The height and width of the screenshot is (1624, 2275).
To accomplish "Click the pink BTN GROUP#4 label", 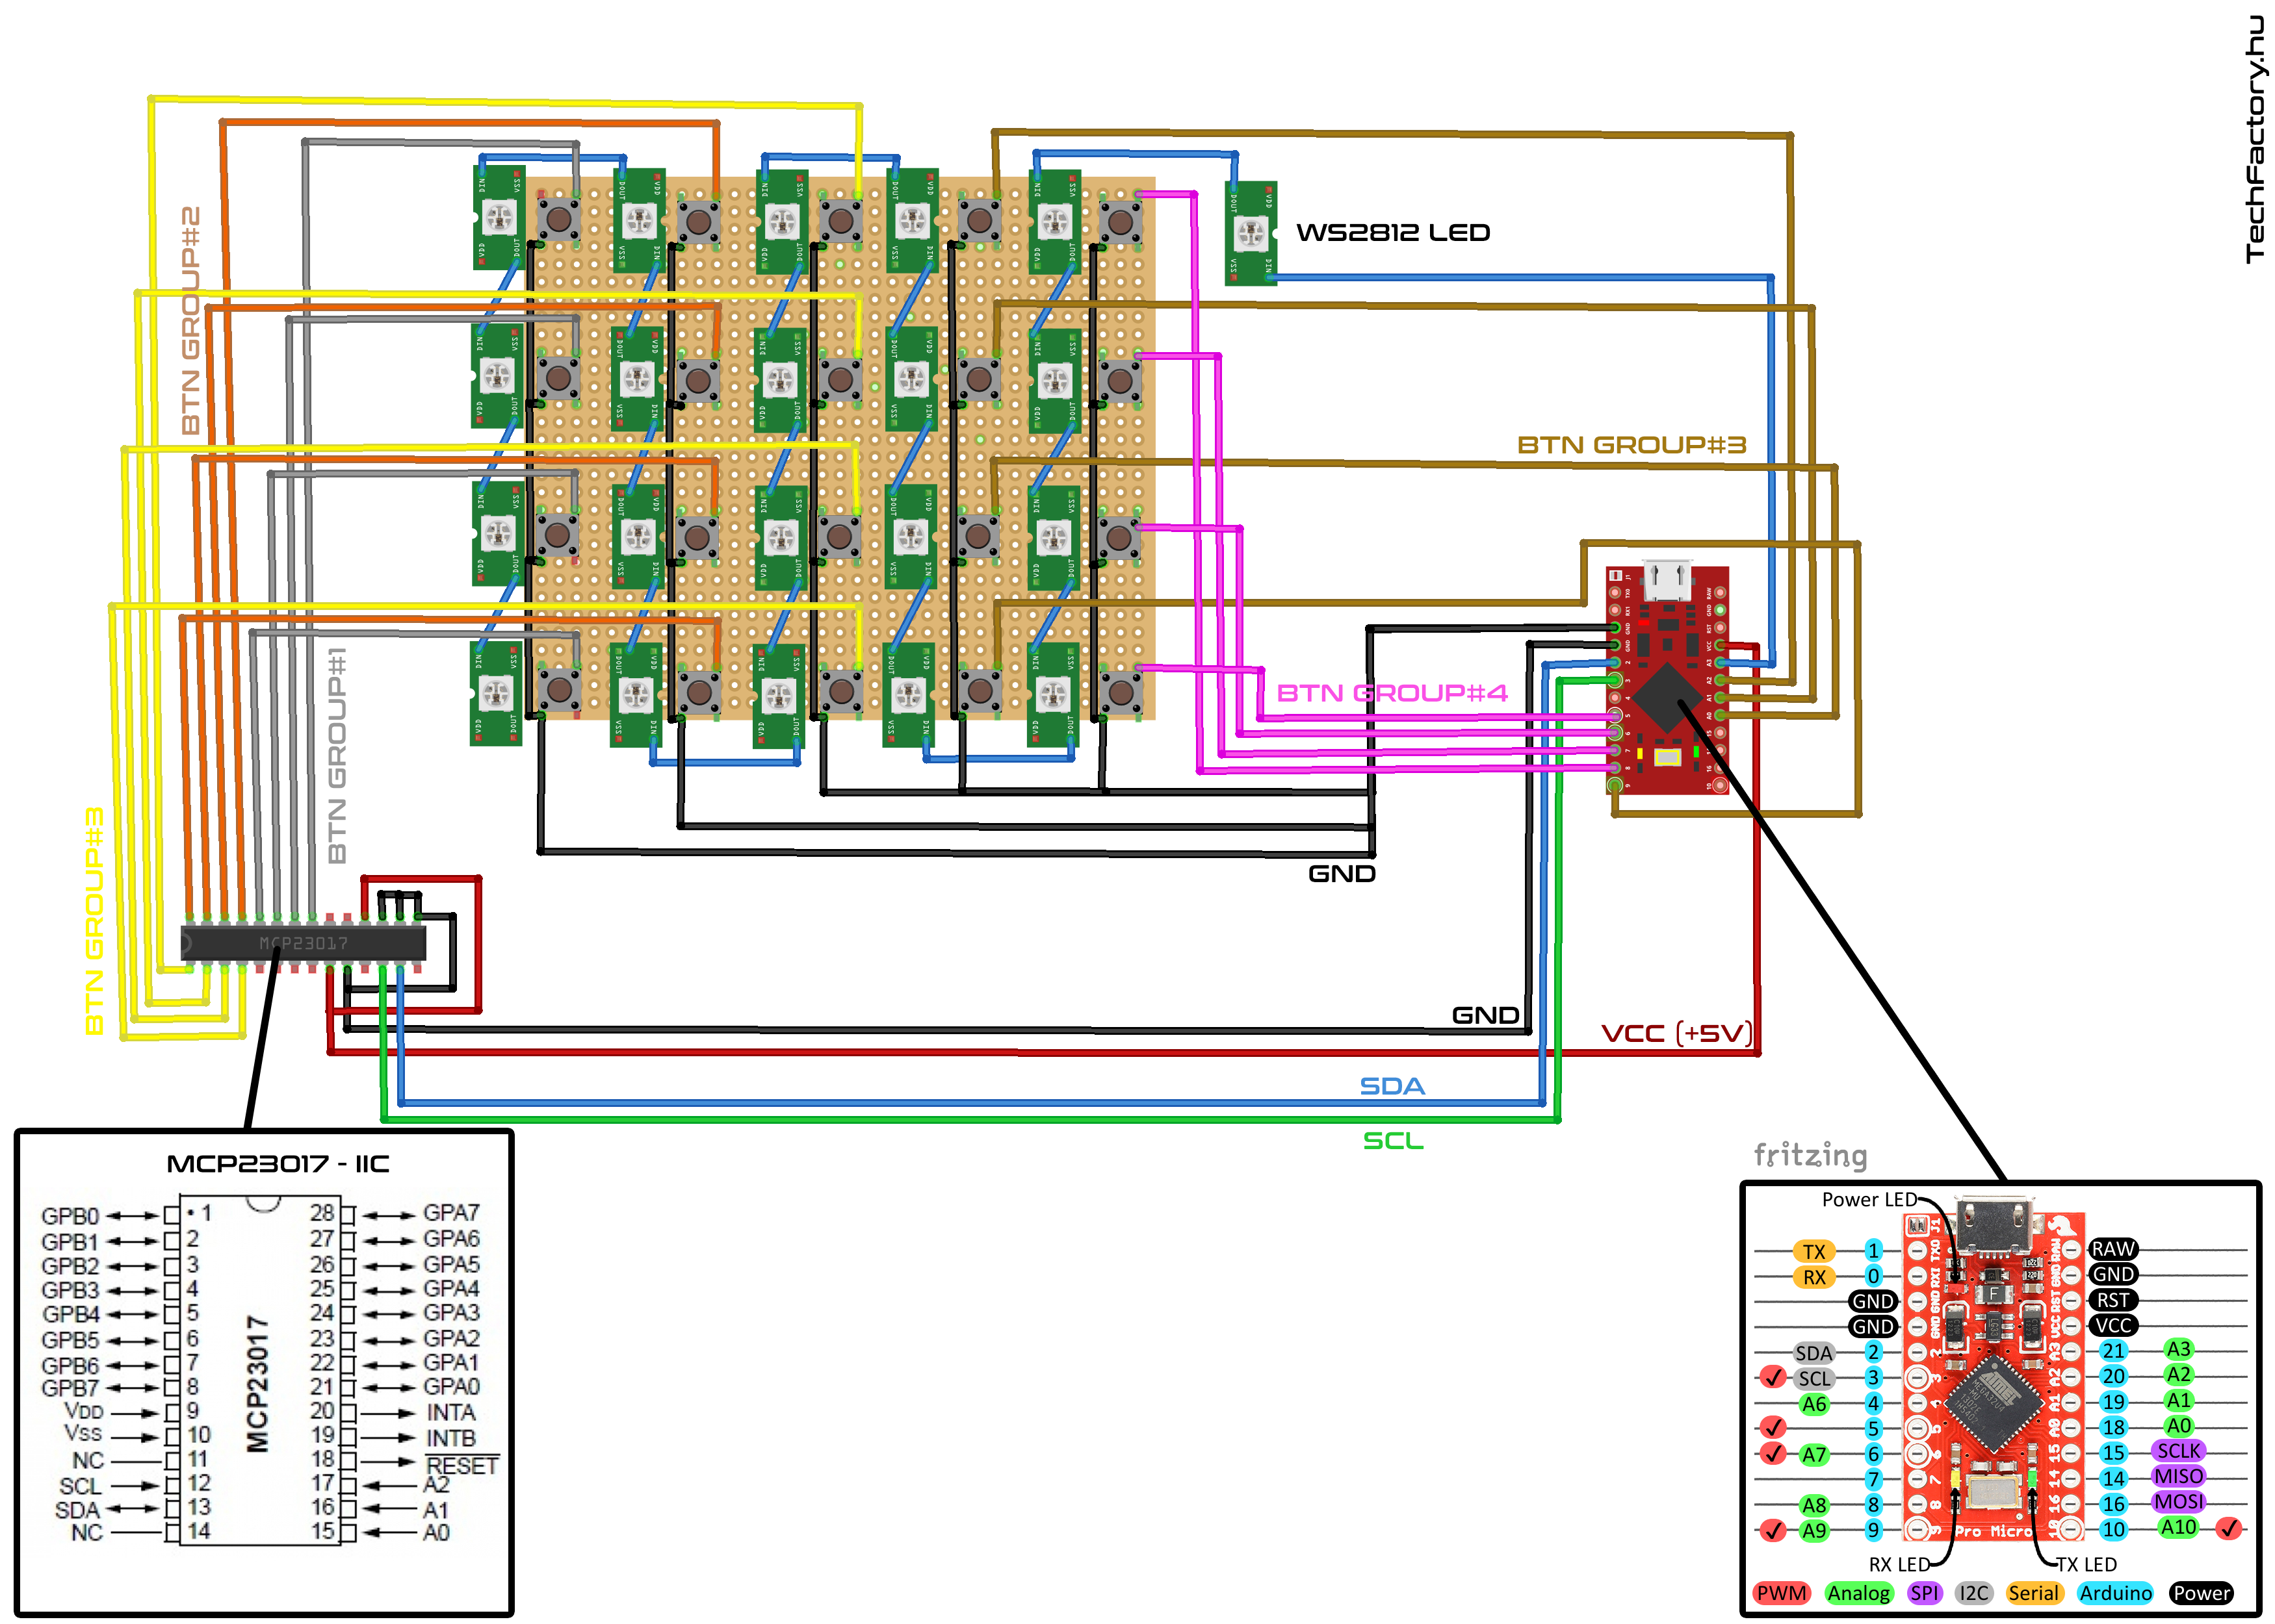I will point(1392,693).
